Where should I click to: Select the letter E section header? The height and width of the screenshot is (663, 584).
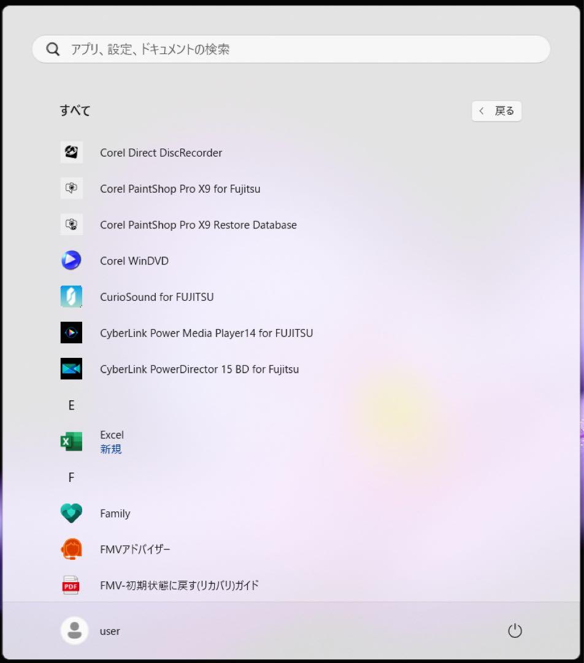[71, 405]
